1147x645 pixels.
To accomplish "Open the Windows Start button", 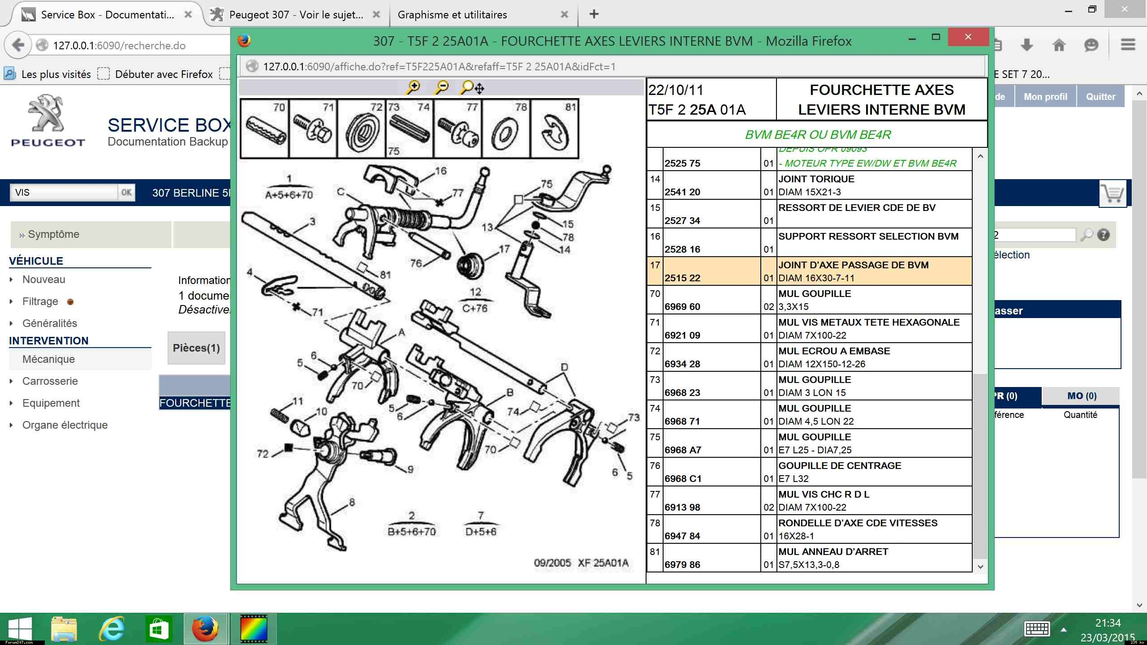I will (20, 629).
